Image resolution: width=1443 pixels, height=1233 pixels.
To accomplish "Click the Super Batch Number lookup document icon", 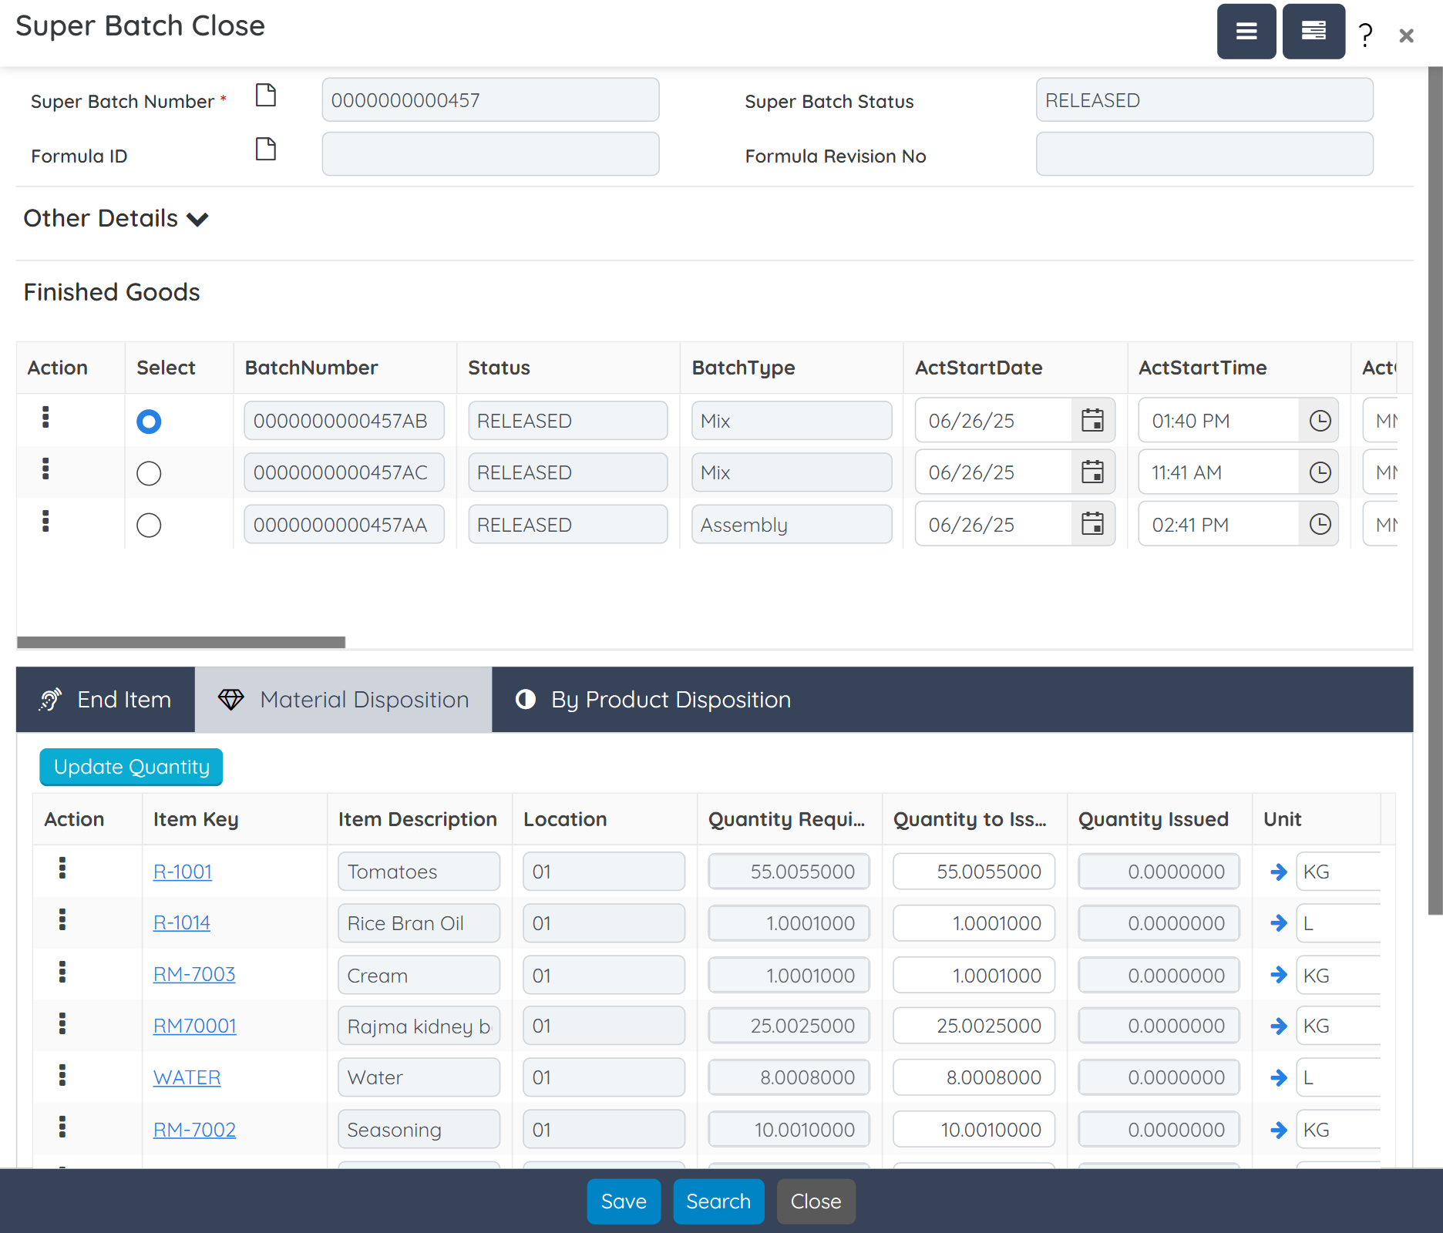I will [x=266, y=96].
